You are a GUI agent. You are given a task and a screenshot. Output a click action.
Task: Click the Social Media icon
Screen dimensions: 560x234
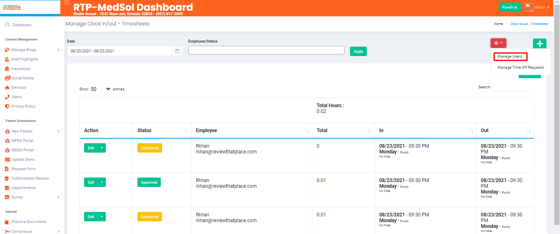(7, 78)
